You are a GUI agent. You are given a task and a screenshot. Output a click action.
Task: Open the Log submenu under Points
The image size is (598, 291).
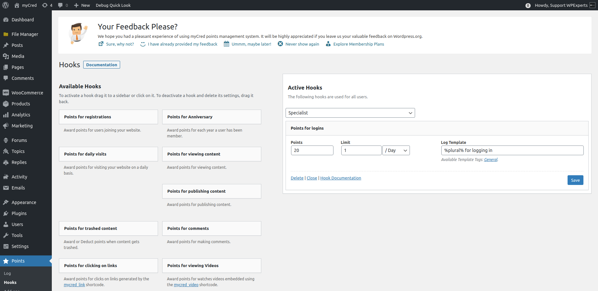7,274
